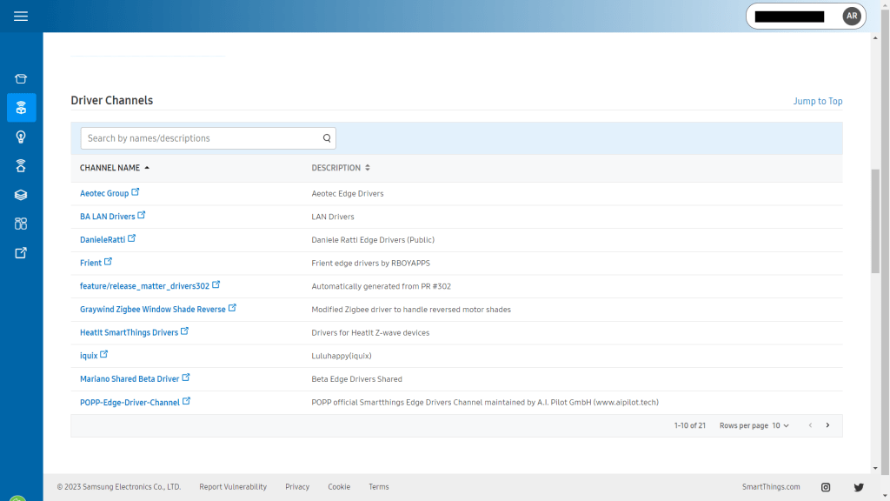Click the Report Vulnerability footer link
This screenshot has width=890, height=501.
(233, 487)
